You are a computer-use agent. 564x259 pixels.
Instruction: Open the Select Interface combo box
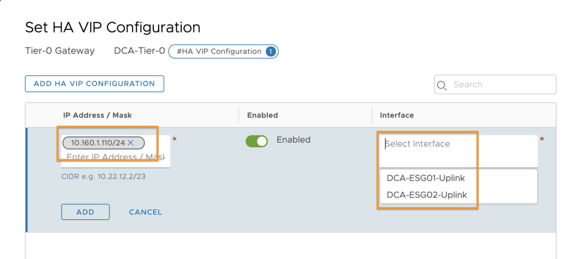click(458, 151)
